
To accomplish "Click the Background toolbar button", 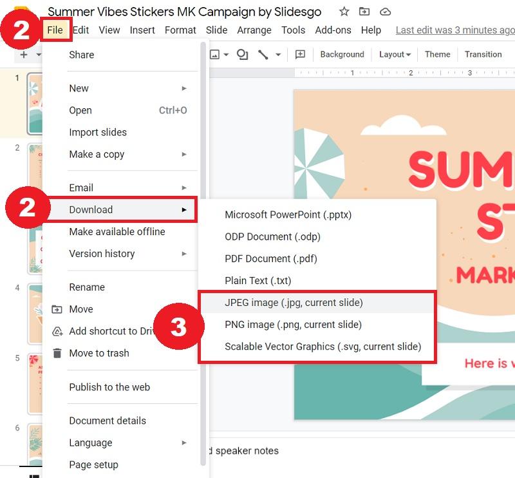I will click(x=342, y=54).
